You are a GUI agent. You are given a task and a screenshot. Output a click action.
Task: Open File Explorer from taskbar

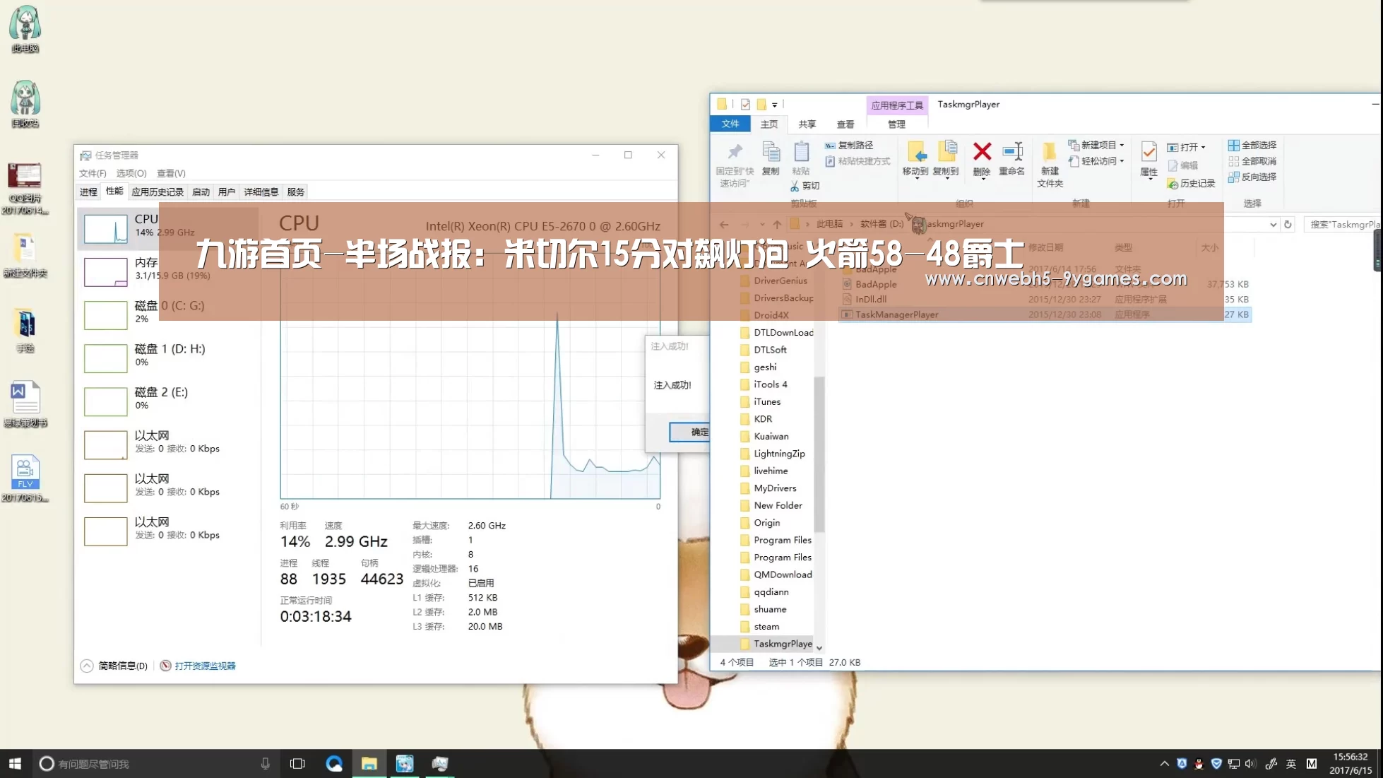click(x=369, y=763)
